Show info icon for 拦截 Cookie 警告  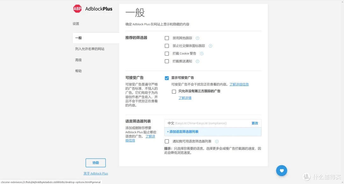click(202, 54)
